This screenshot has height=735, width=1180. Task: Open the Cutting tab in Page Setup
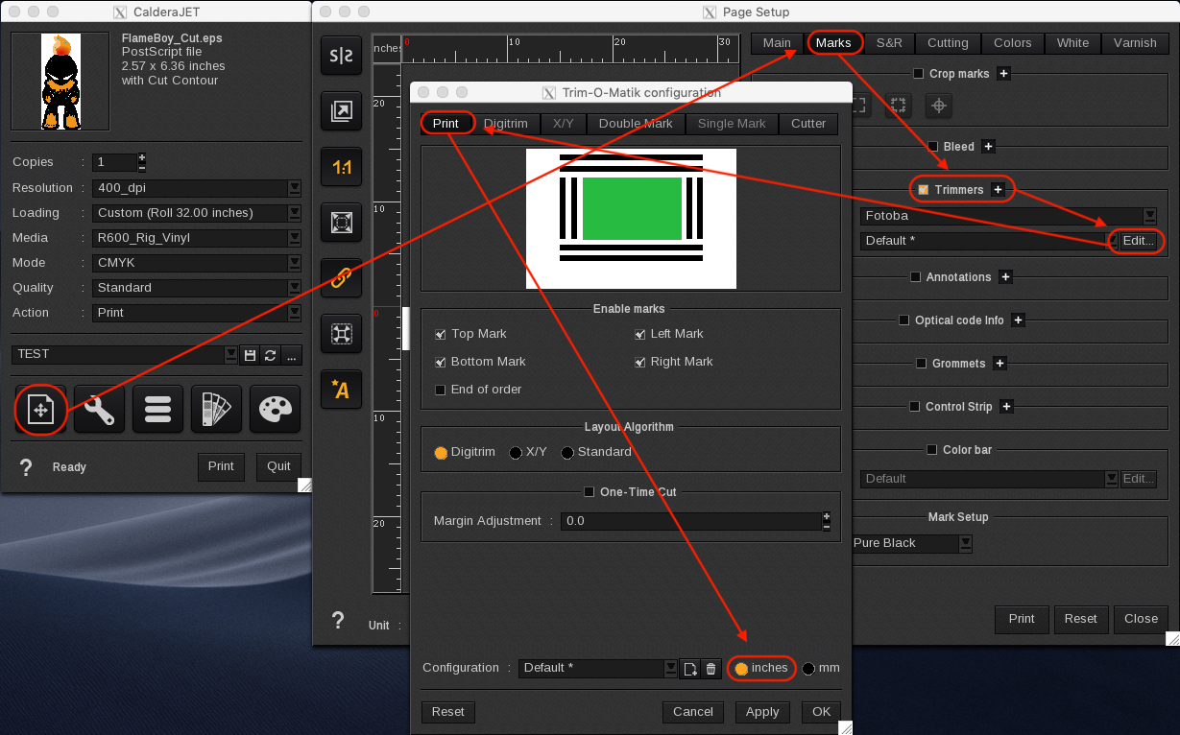click(947, 43)
